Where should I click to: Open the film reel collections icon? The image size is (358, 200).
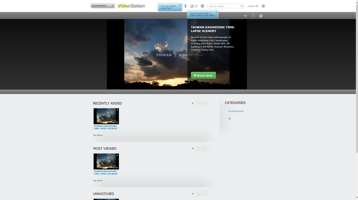[261, 16]
